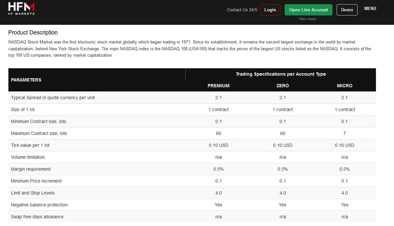Click Premium Limit and Stop Levels 4.0
Image resolution: width=394 pixels, height=226 pixels.
(219, 193)
